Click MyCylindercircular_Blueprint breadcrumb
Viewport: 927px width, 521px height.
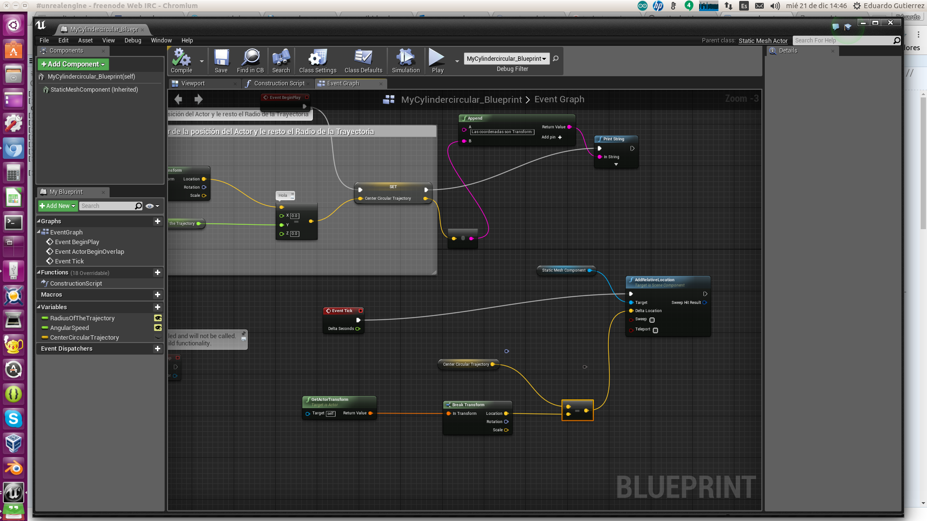tap(461, 99)
